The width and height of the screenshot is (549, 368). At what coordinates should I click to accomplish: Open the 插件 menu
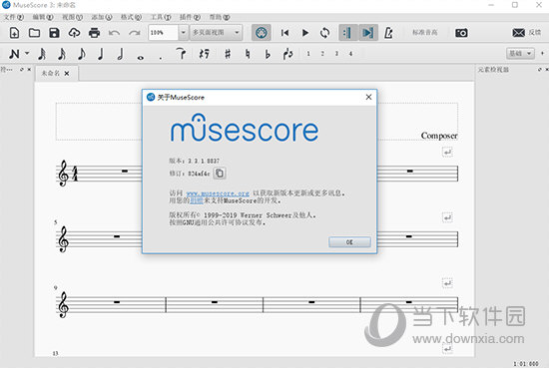(190, 17)
